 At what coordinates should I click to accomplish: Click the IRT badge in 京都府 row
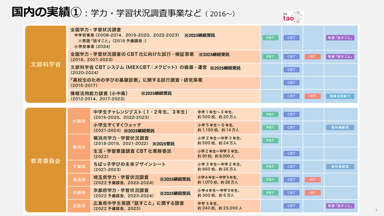click(x=312, y=193)
